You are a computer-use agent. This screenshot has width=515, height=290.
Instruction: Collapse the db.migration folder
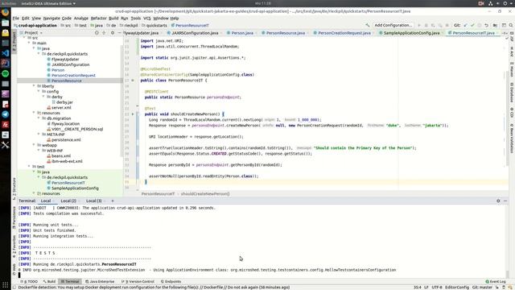(x=39, y=118)
